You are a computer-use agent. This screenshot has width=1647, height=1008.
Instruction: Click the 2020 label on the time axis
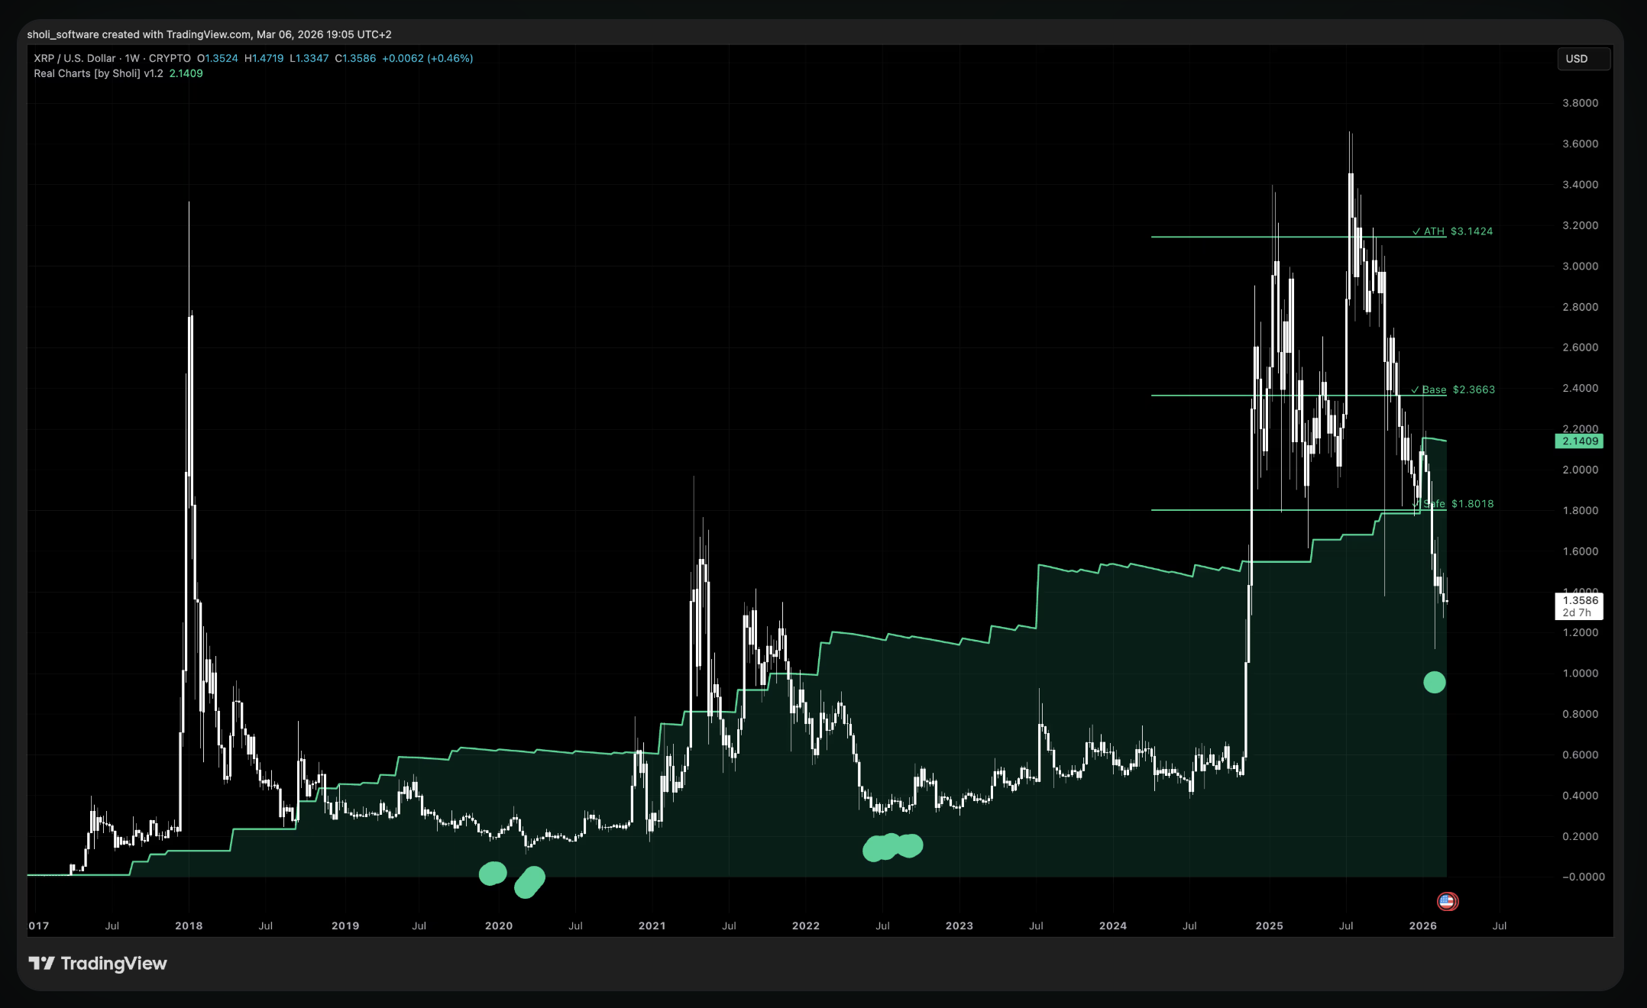pos(499,926)
